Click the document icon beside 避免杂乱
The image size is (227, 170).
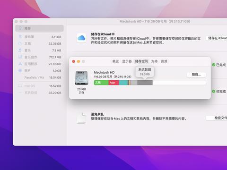(x=81, y=118)
